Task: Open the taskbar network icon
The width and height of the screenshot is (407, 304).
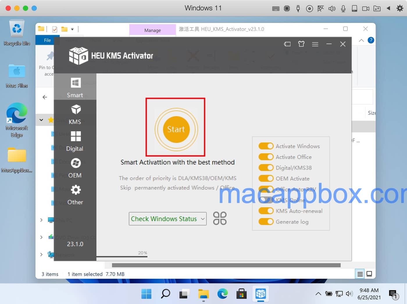Action: point(339,294)
